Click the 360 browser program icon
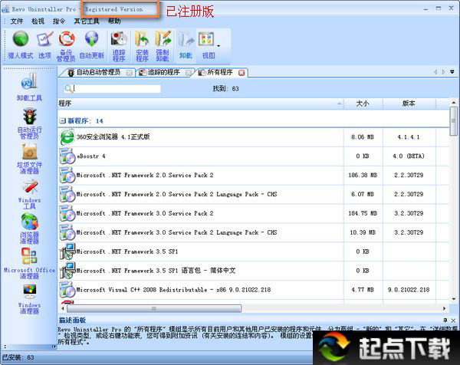This screenshot has height=365, width=460. [x=67, y=137]
